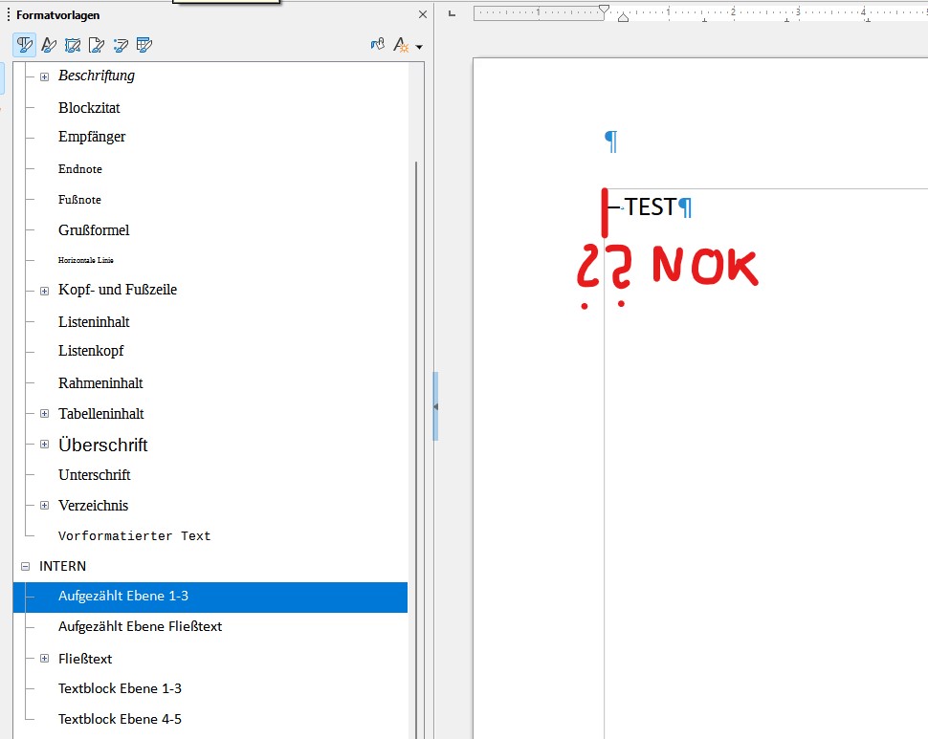Click the empty paragraph mark above TEST
This screenshot has height=739, width=928.
[x=610, y=141]
